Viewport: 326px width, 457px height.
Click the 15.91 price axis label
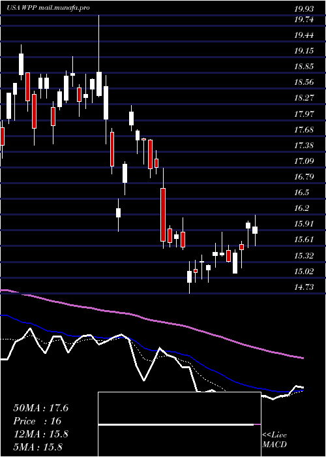(304, 224)
